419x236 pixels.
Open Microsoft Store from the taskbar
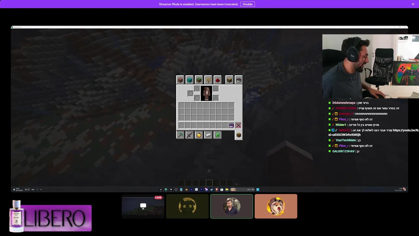(222, 189)
